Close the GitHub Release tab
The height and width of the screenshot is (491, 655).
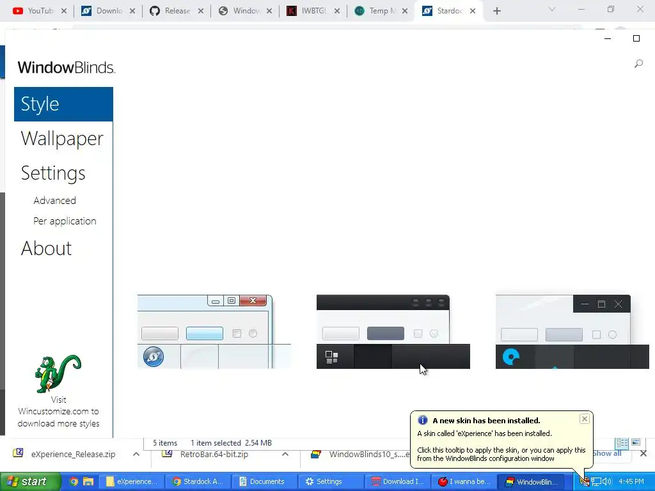(x=201, y=12)
